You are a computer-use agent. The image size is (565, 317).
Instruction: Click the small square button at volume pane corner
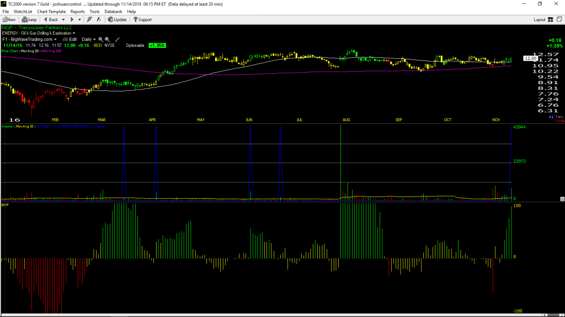pyautogui.click(x=562, y=199)
